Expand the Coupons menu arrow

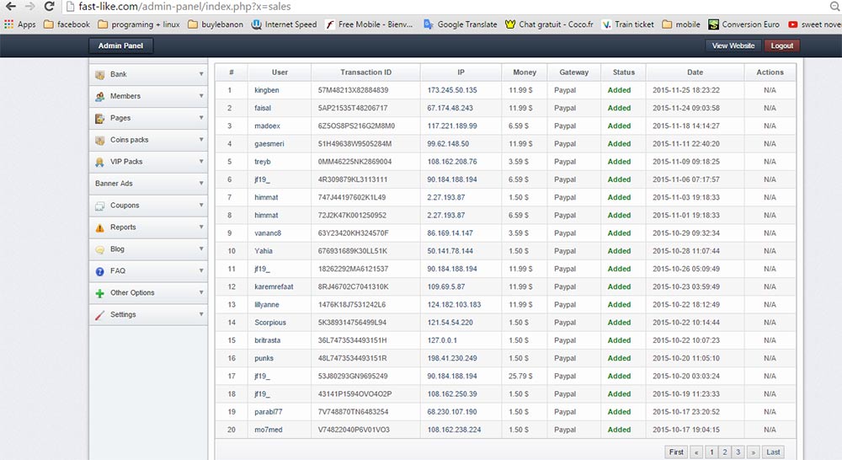201,206
